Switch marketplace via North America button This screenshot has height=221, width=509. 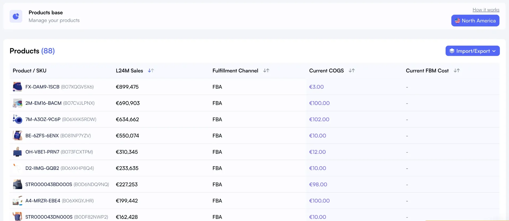click(x=475, y=21)
